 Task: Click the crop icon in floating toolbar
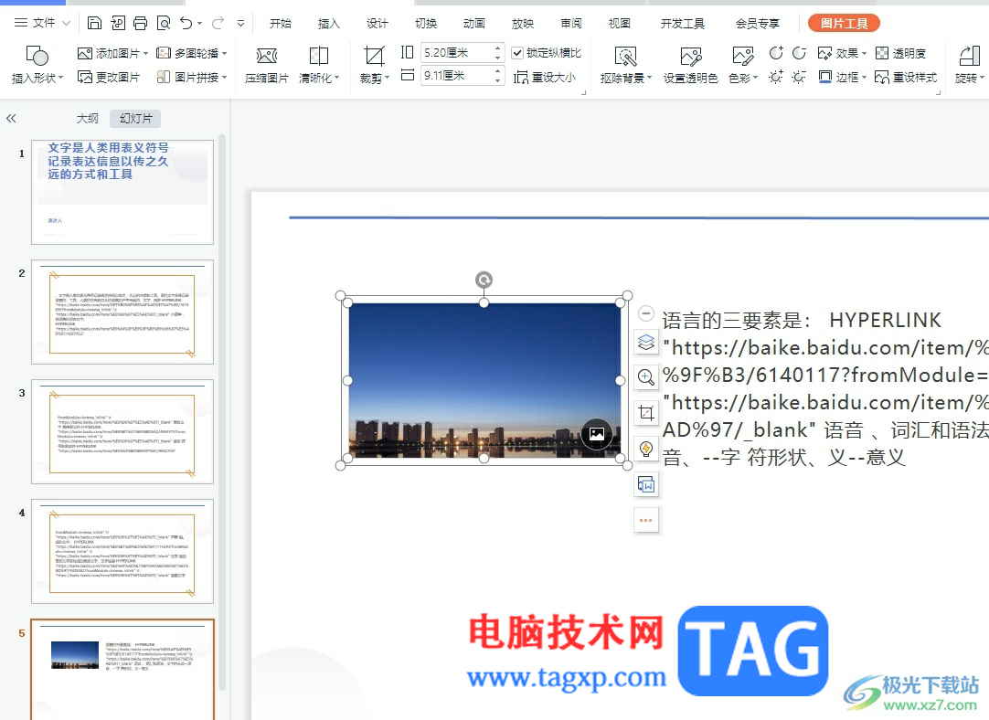click(646, 414)
